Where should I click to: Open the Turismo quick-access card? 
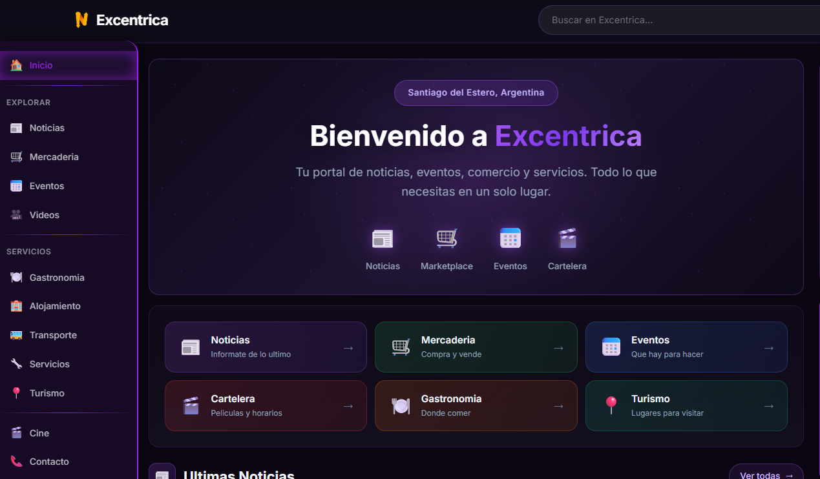tap(686, 405)
